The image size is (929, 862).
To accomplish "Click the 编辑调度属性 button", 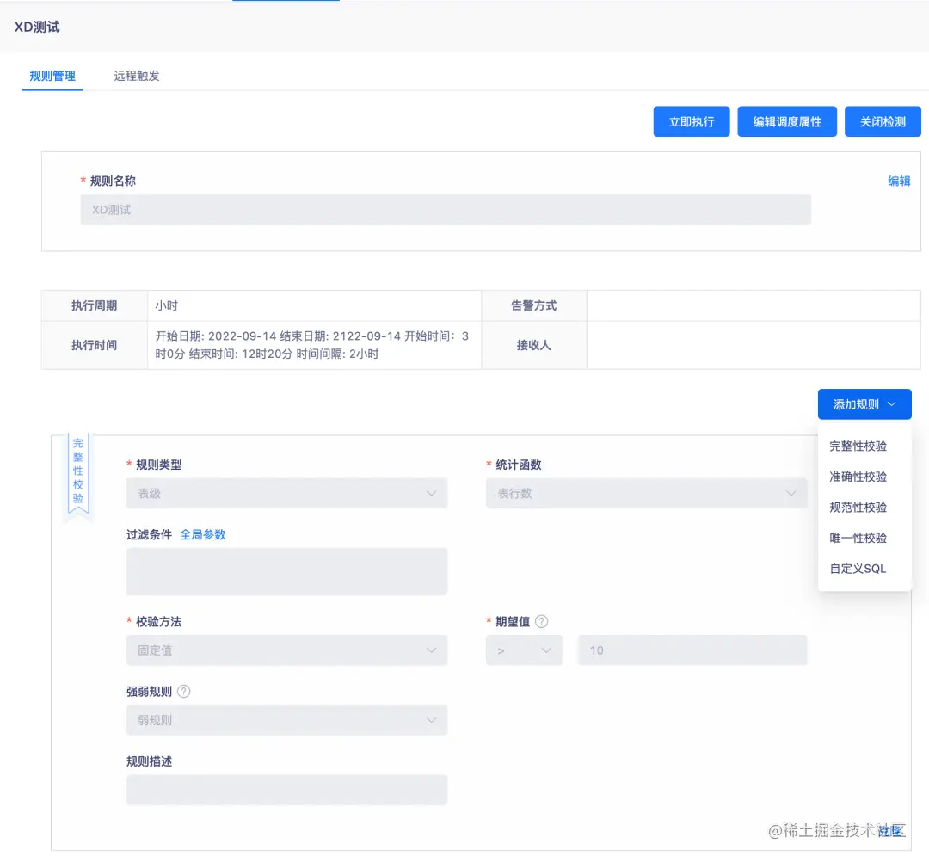I will coord(787,121).
